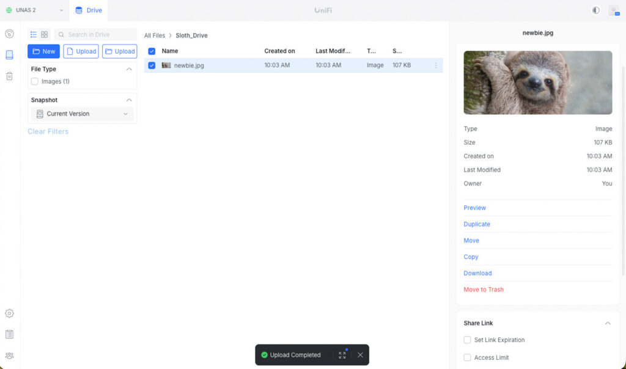This screenshot has width=626, height=369.
Task: Check the Images file type filter
Action: pyautogui.click(x=35, y=81)
